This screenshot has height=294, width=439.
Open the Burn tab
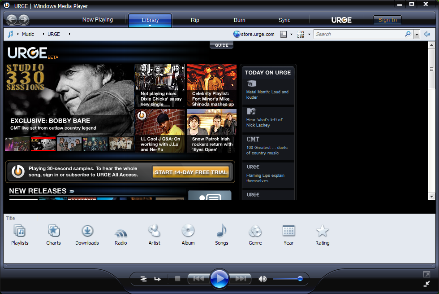(x=239, y=20)
